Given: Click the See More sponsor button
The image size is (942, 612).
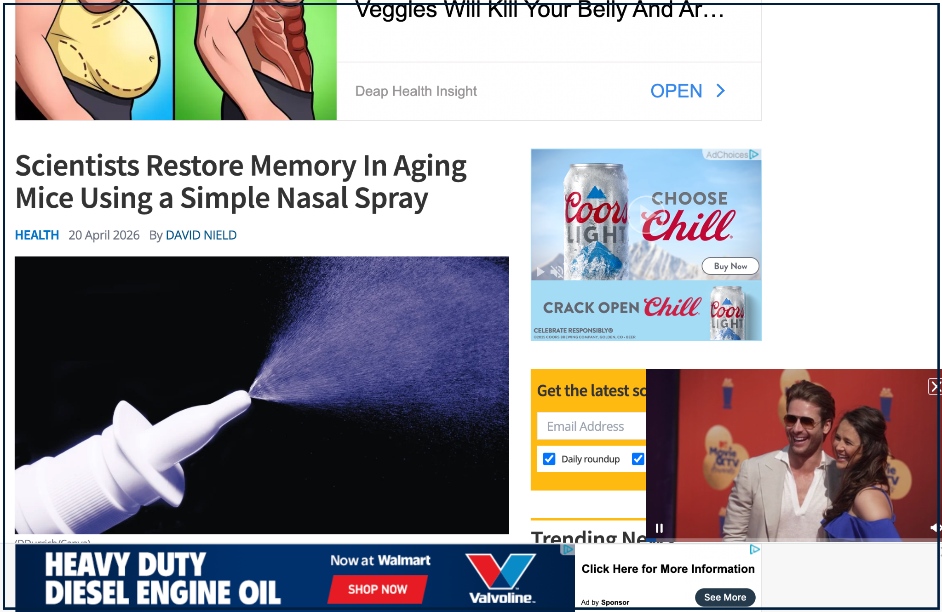Looking at the screenshot, I should (725, 597).
